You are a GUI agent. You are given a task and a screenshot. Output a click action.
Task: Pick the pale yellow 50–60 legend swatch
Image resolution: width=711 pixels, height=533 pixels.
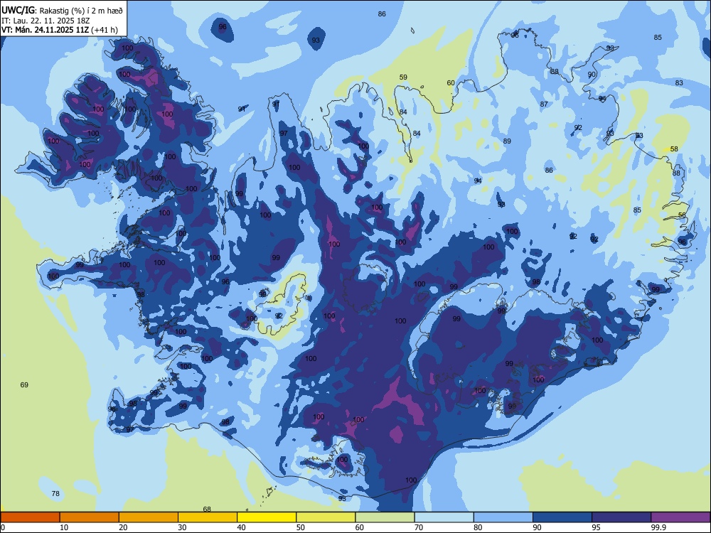point(326,517)
